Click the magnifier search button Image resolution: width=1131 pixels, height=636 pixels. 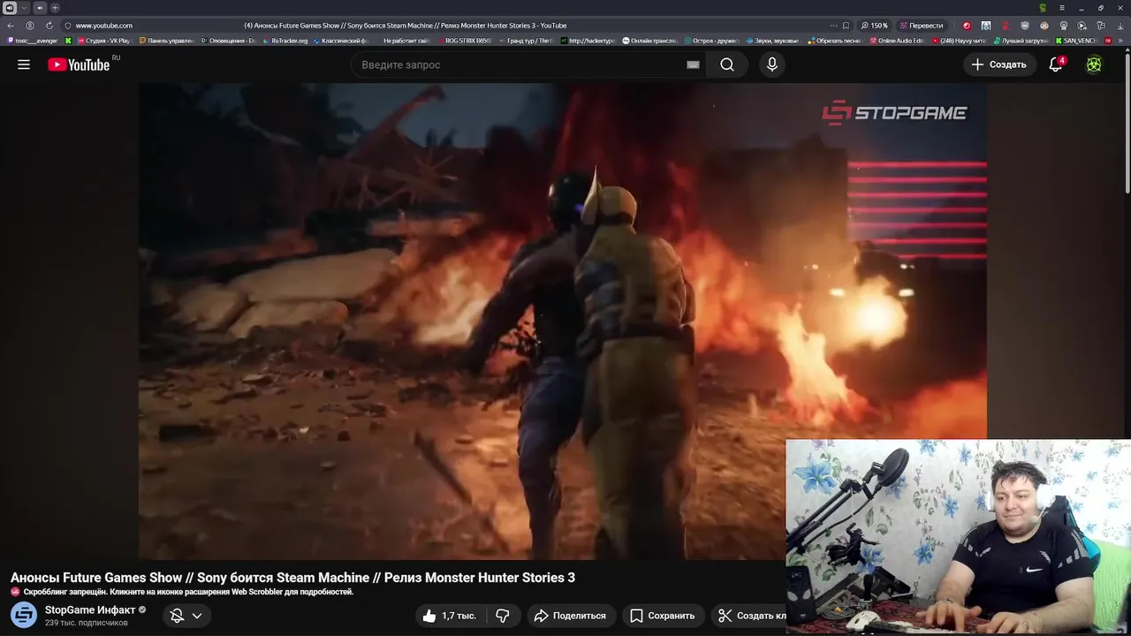[727, 64]
